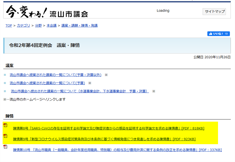Click the Facebook いいね! button
The height and width of the screenshot is (162, 235).
coord(218,34)
